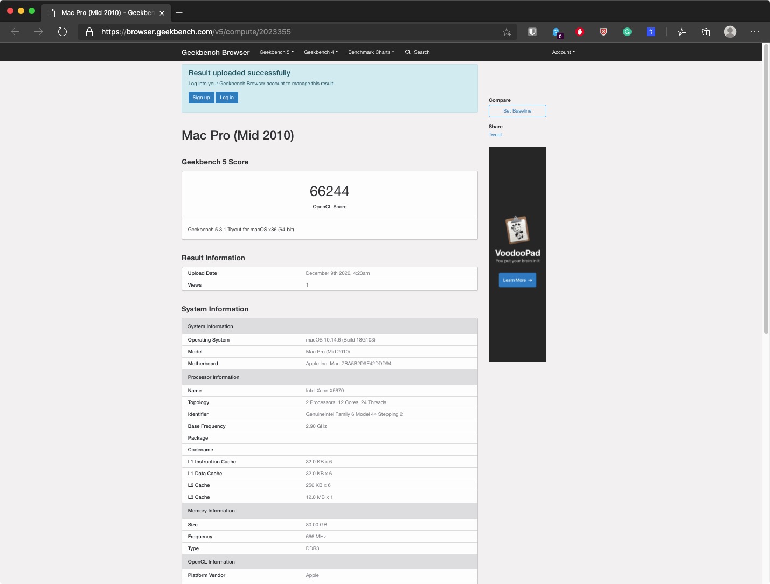Viewport: 770px width, 584px height.
Task: Open the red stop-hand ad blocker extension
Action: 580,32
